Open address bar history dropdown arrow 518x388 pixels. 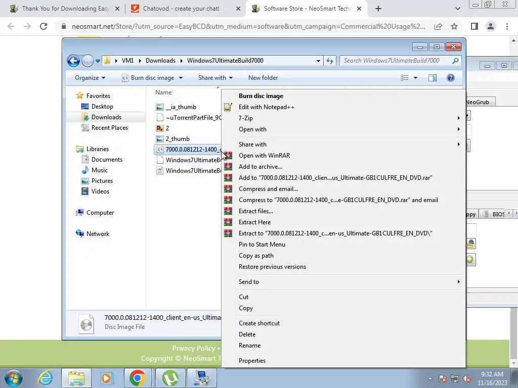(318, 61)
